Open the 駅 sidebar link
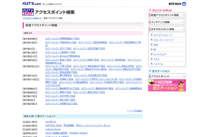209x137 pixels. (155, 50)
